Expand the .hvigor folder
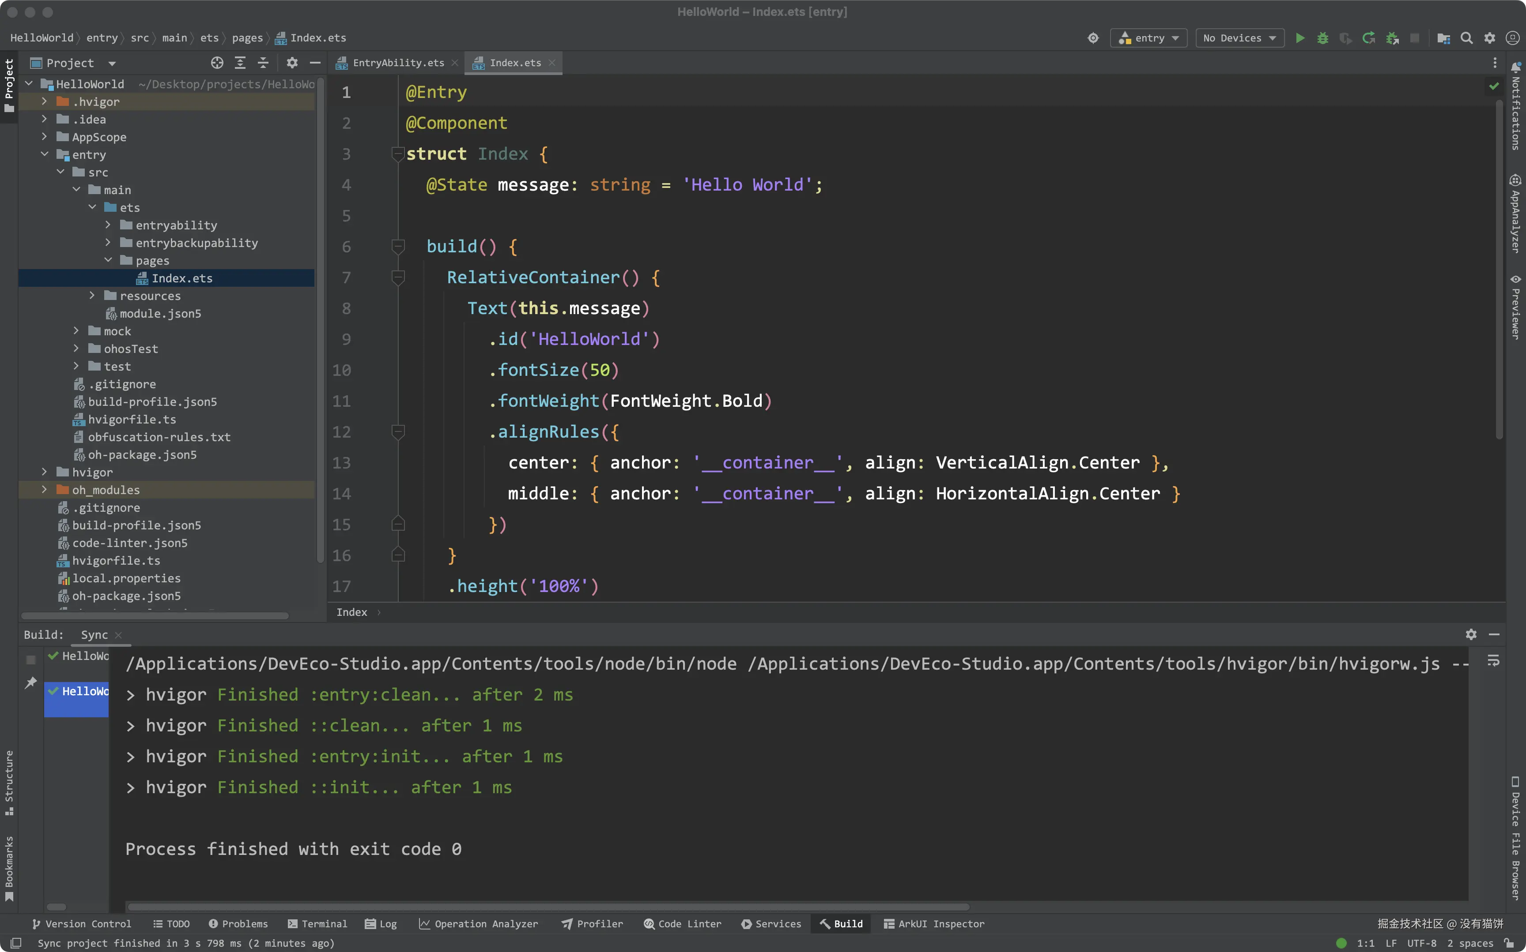This screenshot has height=952, width=1526. tap(44, 101)
